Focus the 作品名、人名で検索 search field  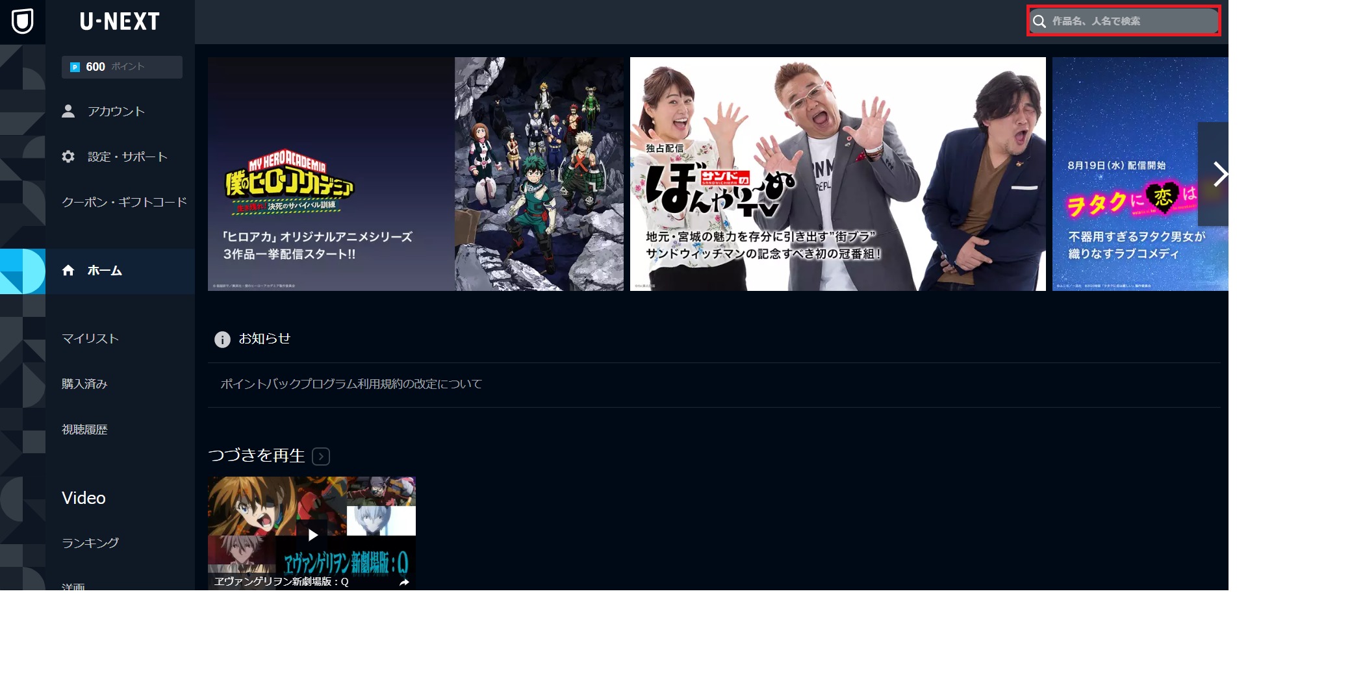click(1123, 21)
